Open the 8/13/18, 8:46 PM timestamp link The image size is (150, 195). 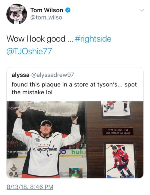pos(30,187)
